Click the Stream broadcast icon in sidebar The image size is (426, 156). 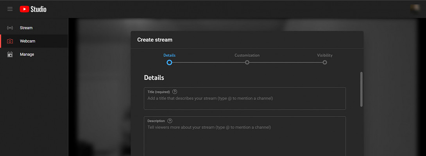pos(10,28)
